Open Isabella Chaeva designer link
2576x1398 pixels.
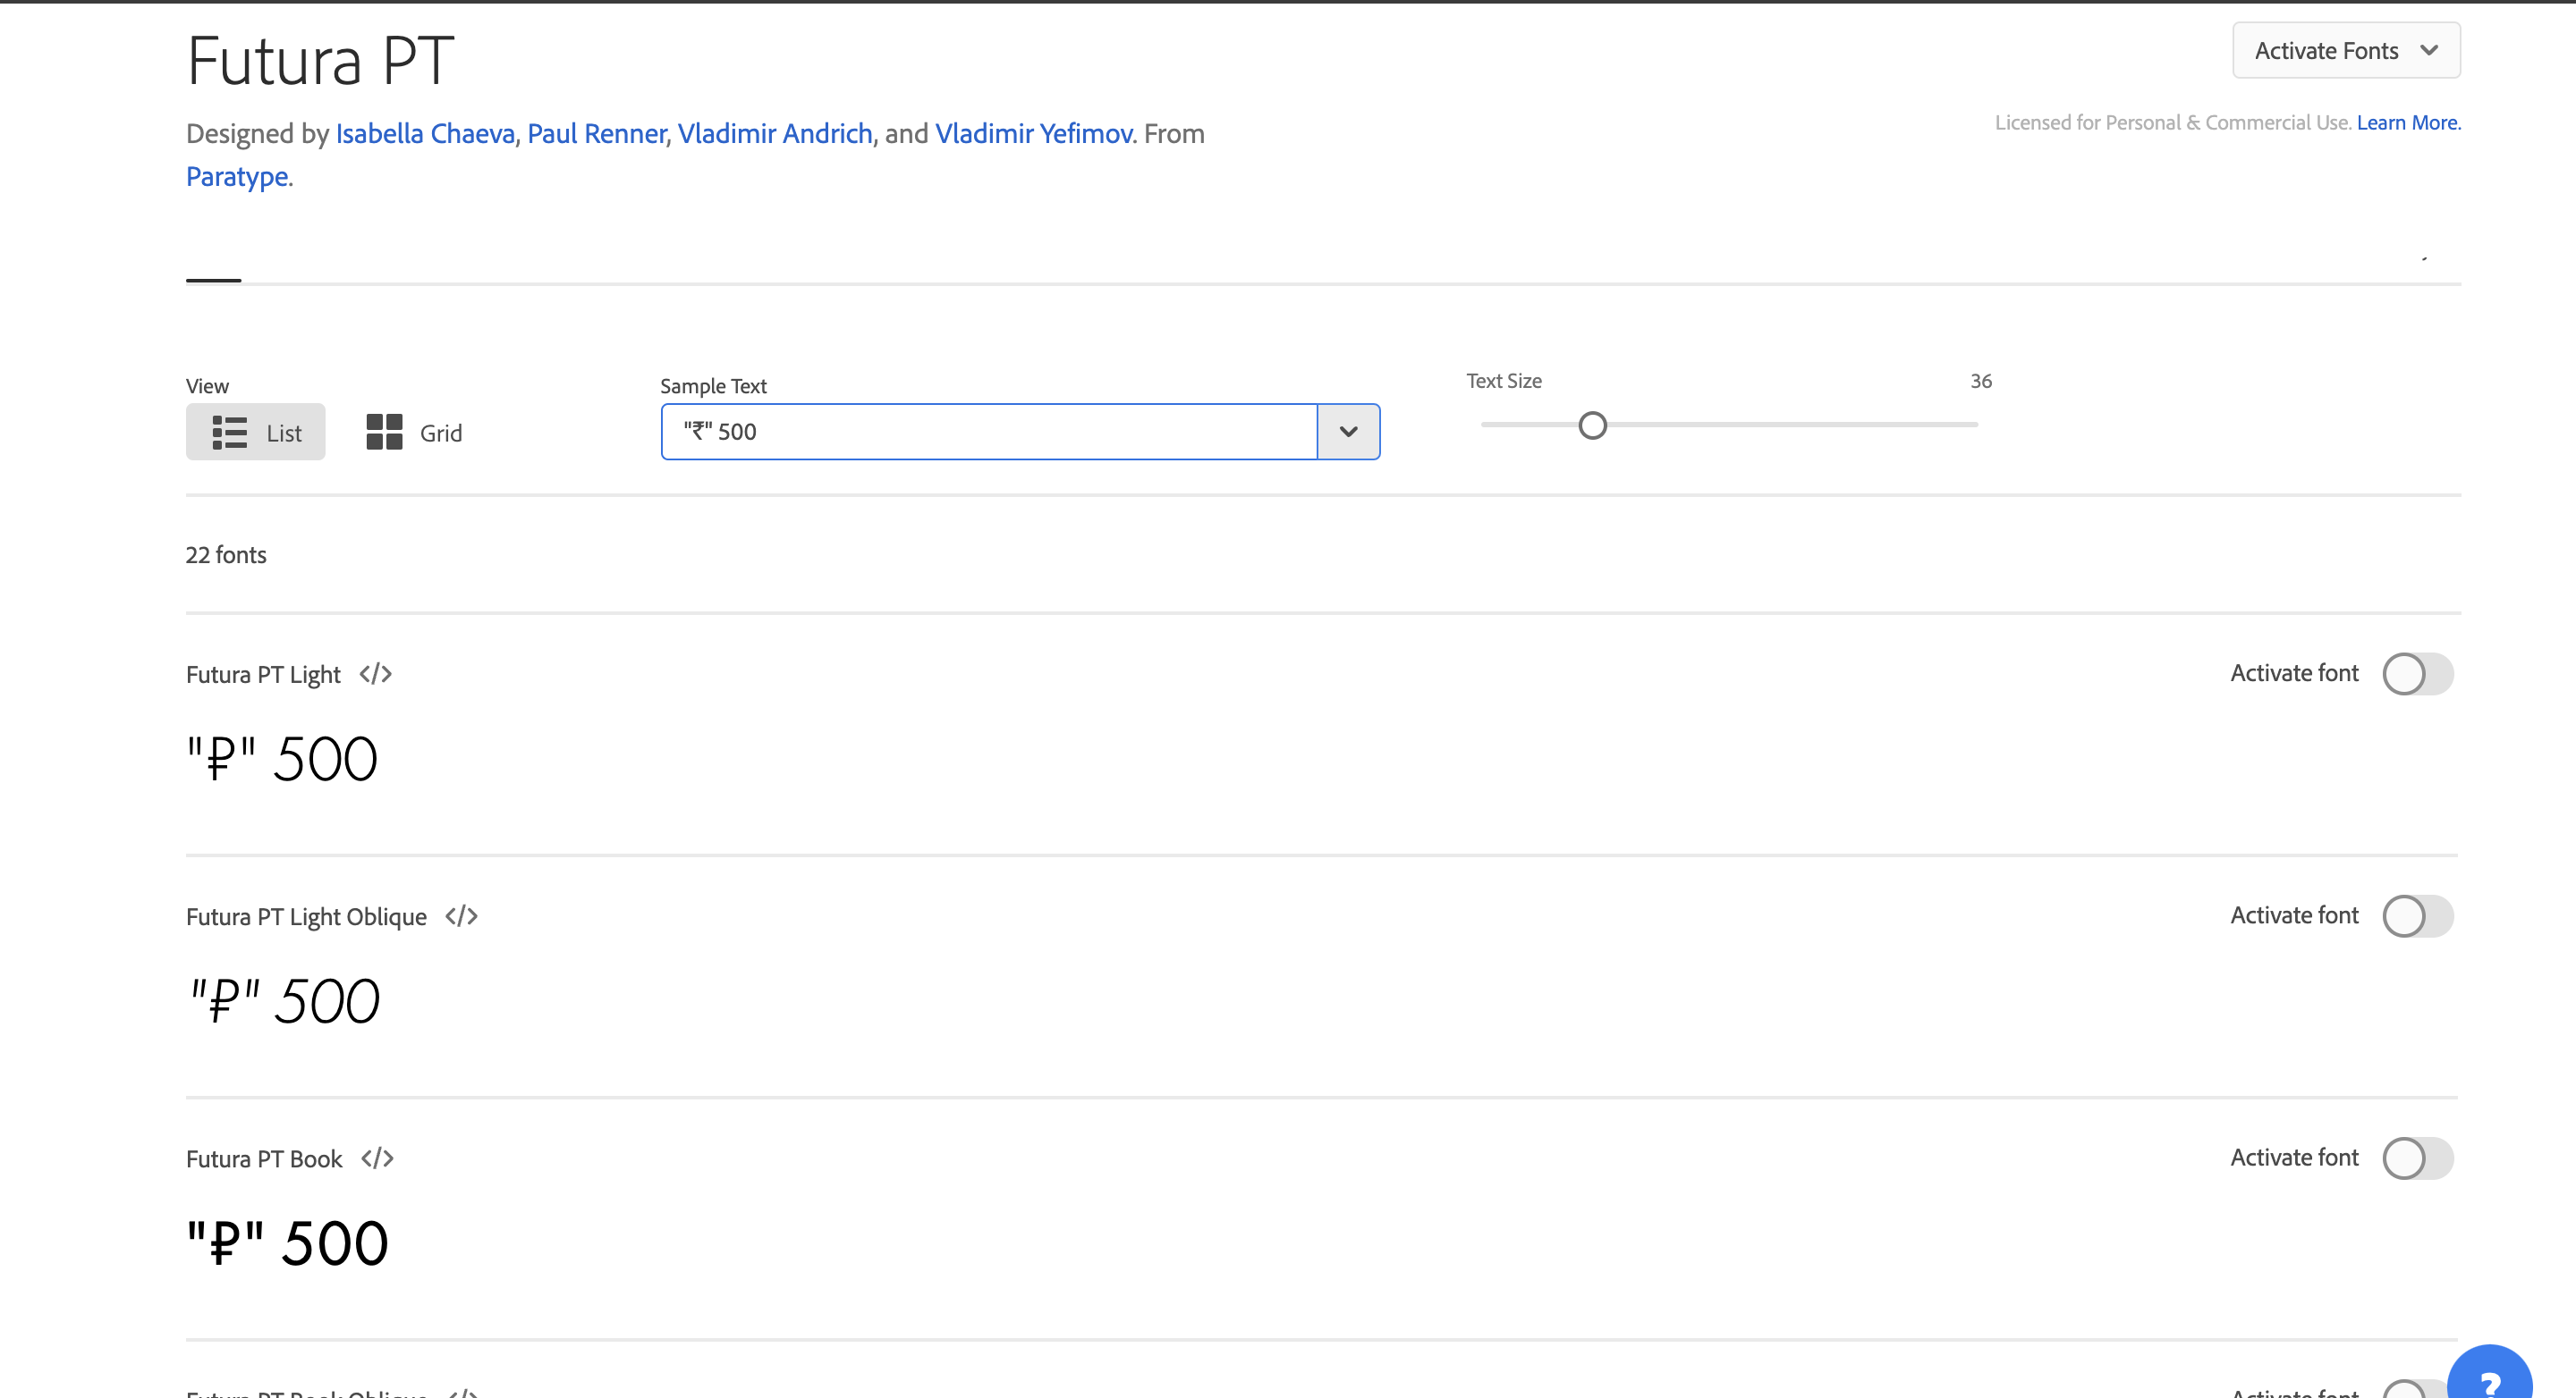425,134
